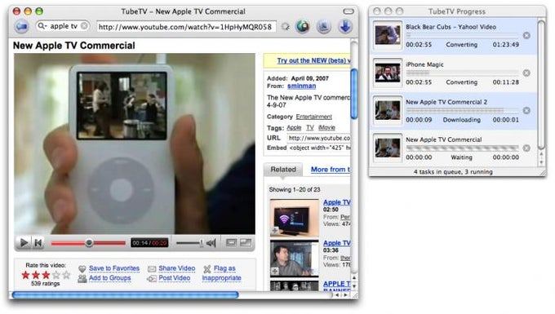The image size is (555, 314).
Task: Click the monitor icon in toolbar
Action: pyautogui.click(x=323, y=27)
